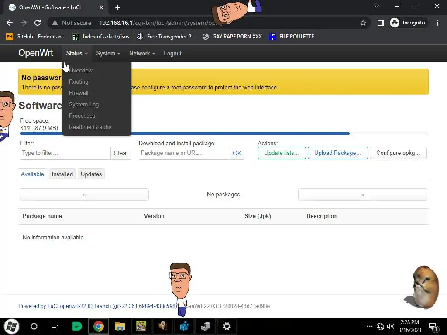
Task: Open the tab search chevron in title bar
Action: coord(377,6)
